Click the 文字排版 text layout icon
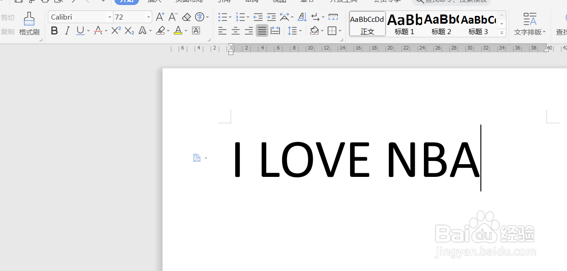Image resolution: width=567 pixels, height=271 pixels. point(530,19)
